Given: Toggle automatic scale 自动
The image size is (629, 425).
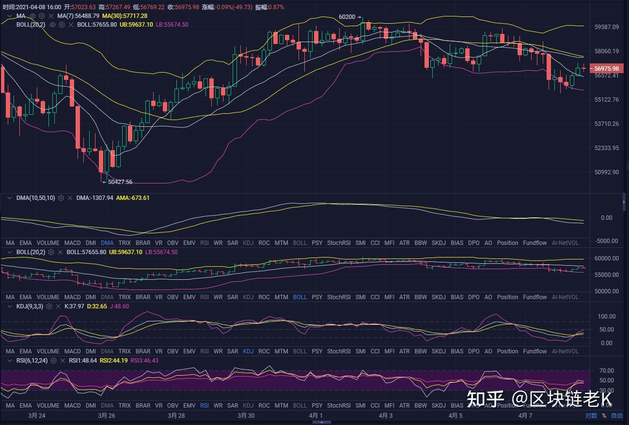Looking at the screenshot, I should pos(616,415).
